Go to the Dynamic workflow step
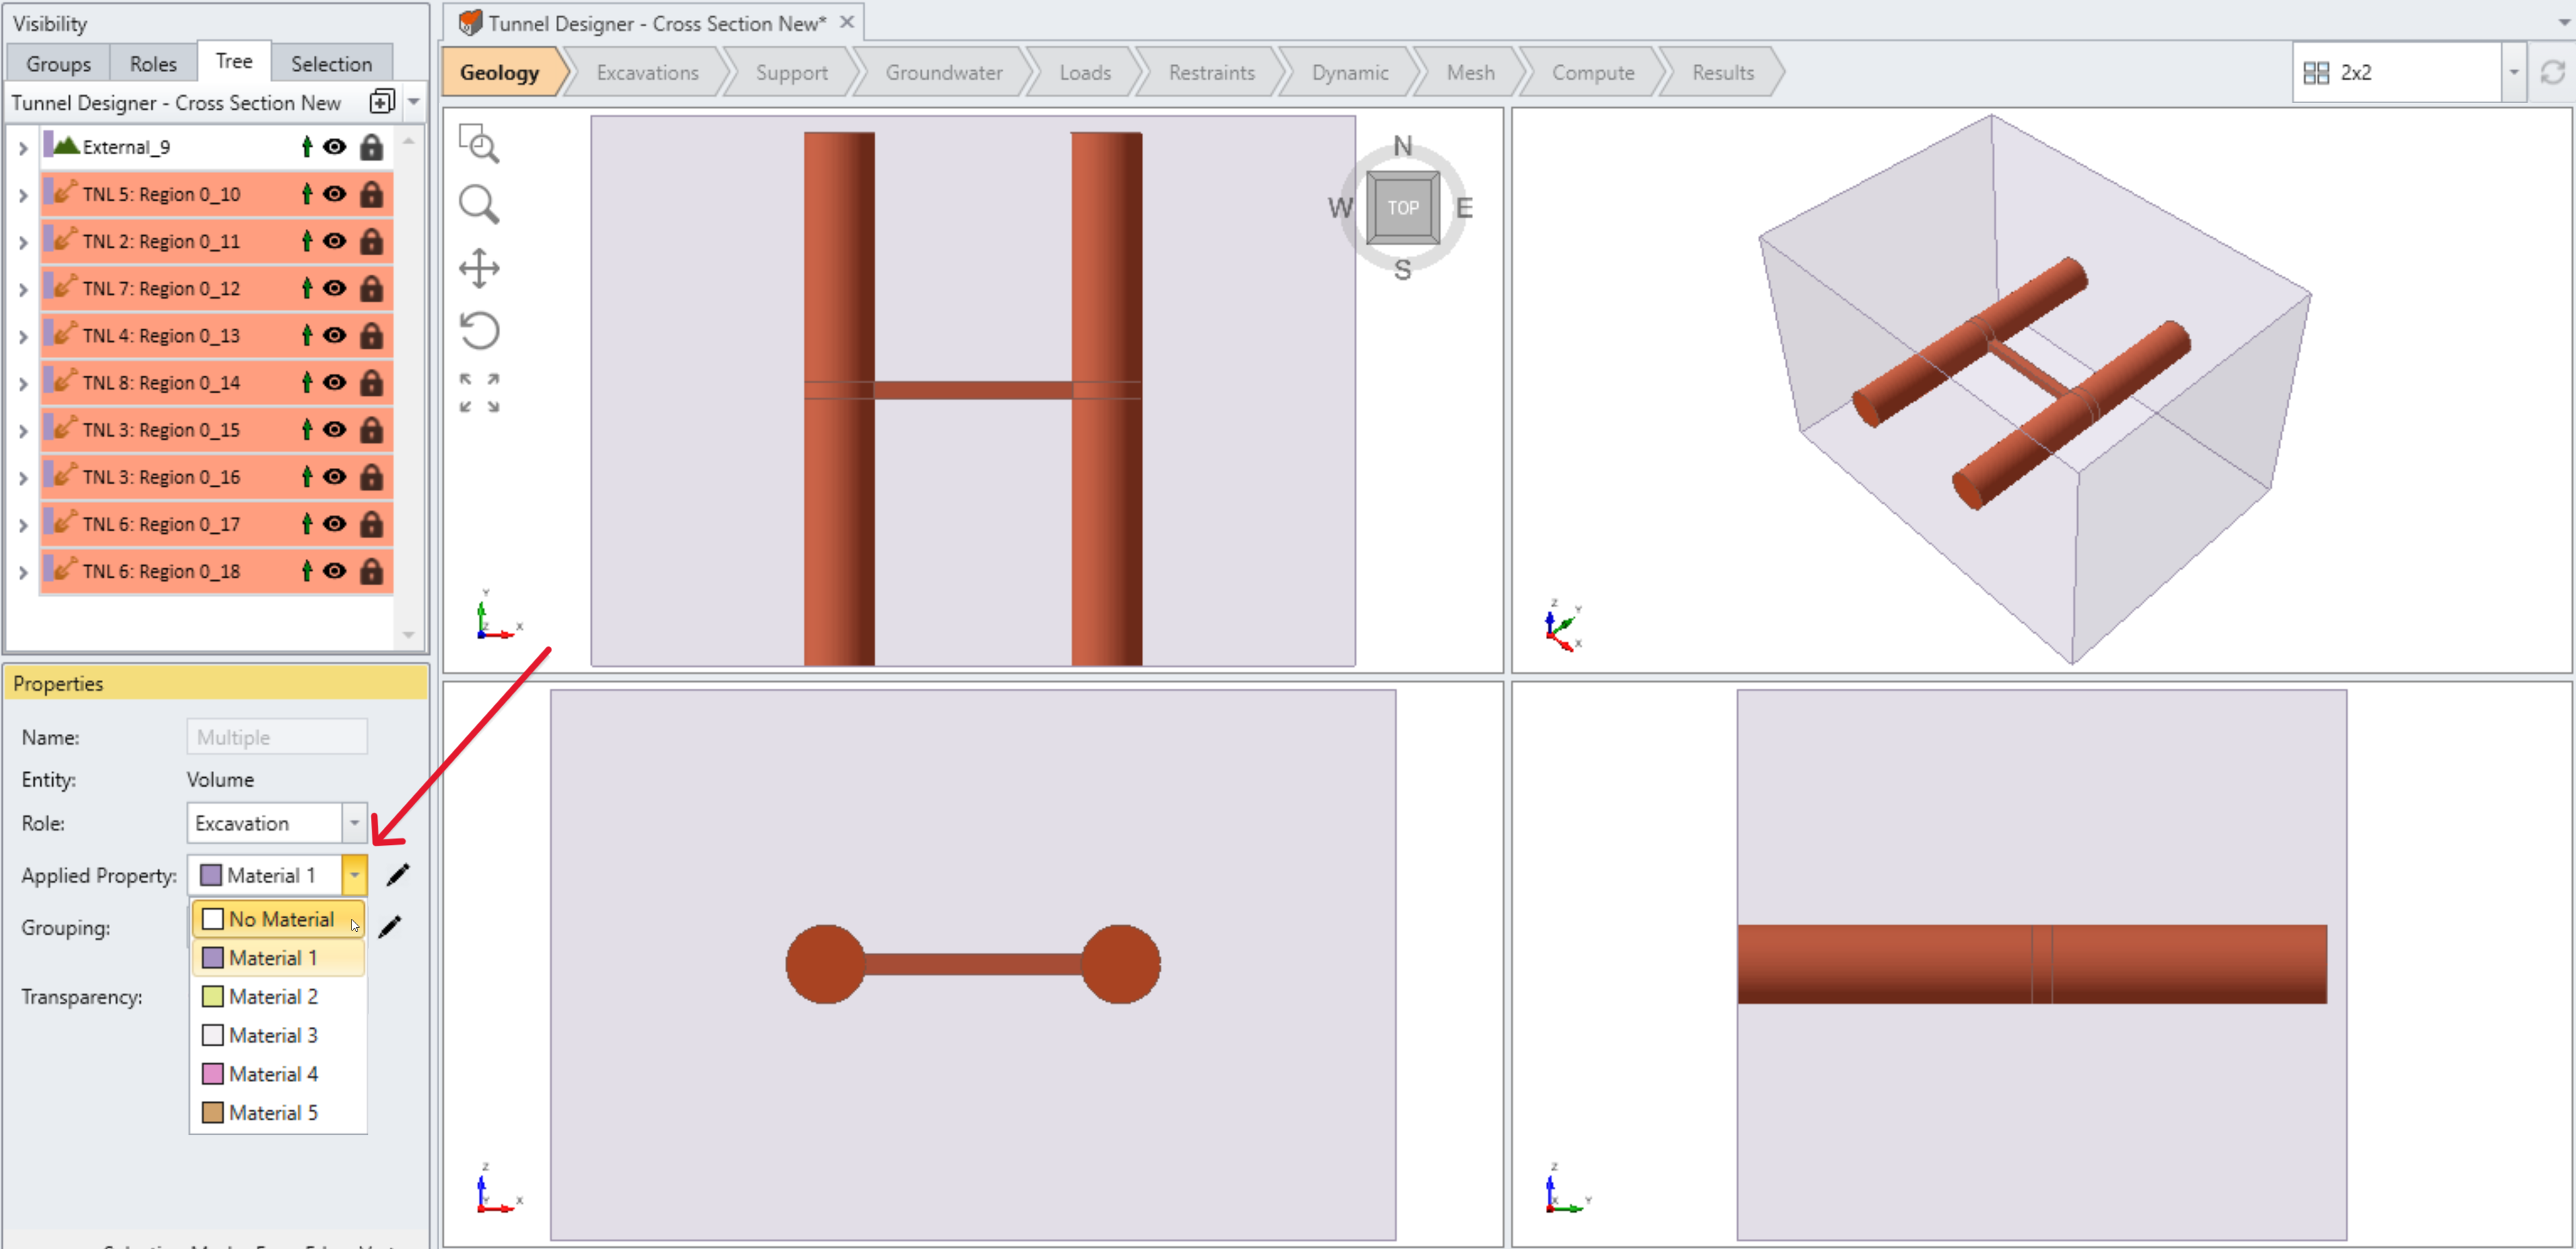Image resolution: width=2576 pixels, height=1249 pixels. 1349,72
